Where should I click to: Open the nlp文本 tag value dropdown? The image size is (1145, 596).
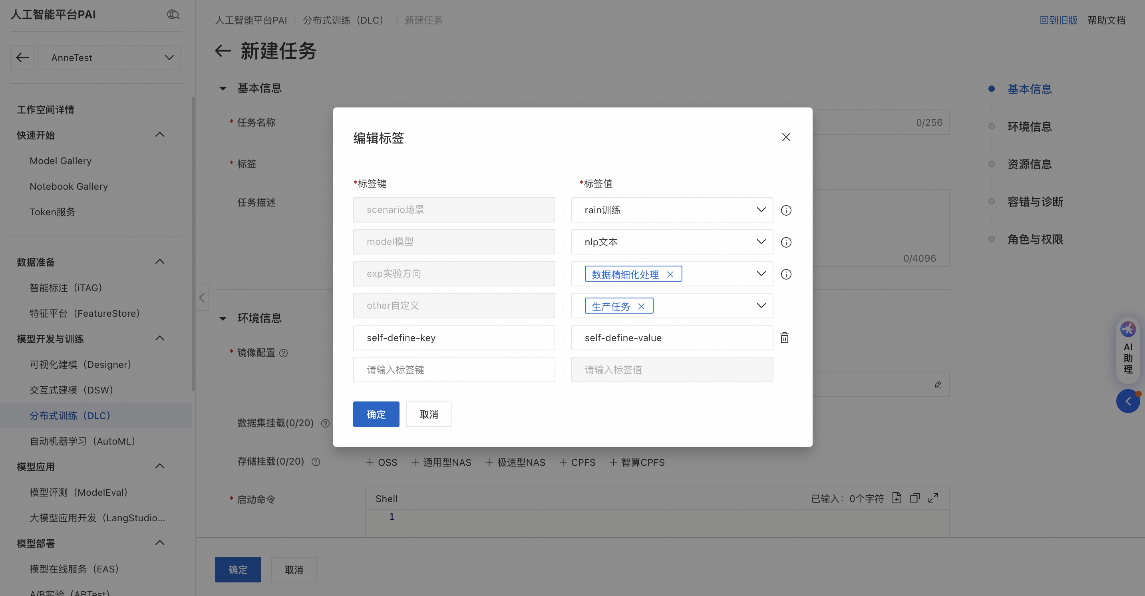(672, 242)
